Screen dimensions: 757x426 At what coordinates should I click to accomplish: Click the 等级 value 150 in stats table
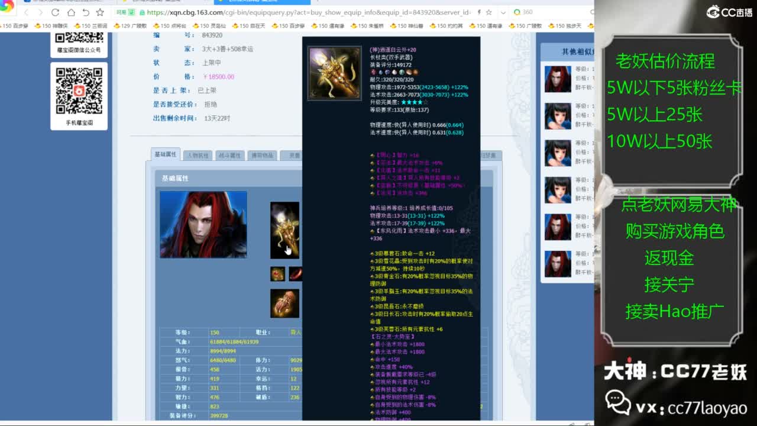tap(215, 333)
